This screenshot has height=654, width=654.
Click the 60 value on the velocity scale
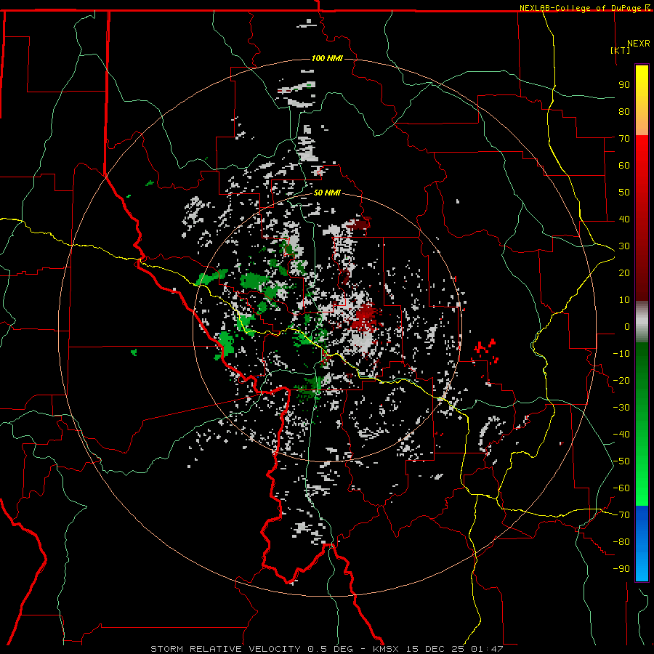point(624,165)
